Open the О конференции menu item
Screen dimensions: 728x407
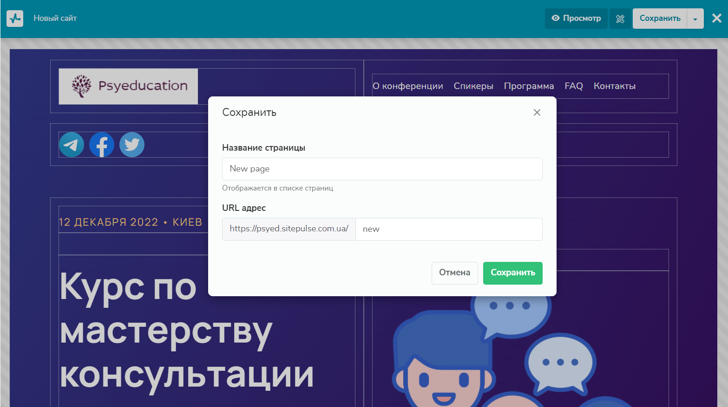click(408, 86)
